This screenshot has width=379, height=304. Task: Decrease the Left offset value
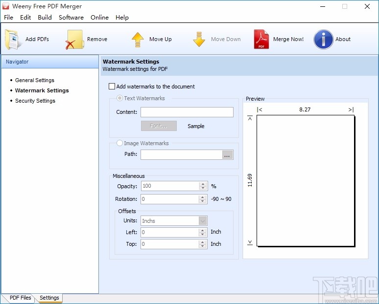coord(203,234)
